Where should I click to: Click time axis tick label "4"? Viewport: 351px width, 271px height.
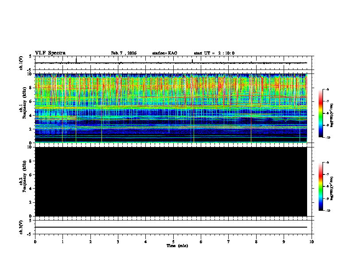click(x=146, y=242)
